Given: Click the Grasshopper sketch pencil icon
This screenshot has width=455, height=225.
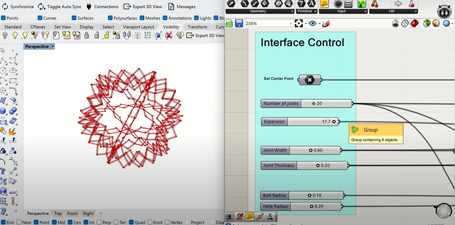Looking at the screenshot, I should [326, 24].
